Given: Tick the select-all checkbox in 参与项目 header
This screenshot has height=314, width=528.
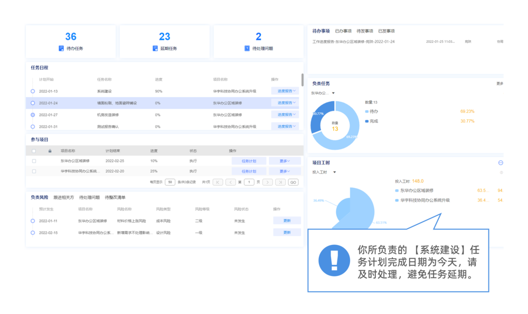Looking at the screenshot, I should [x=34, y=151].
